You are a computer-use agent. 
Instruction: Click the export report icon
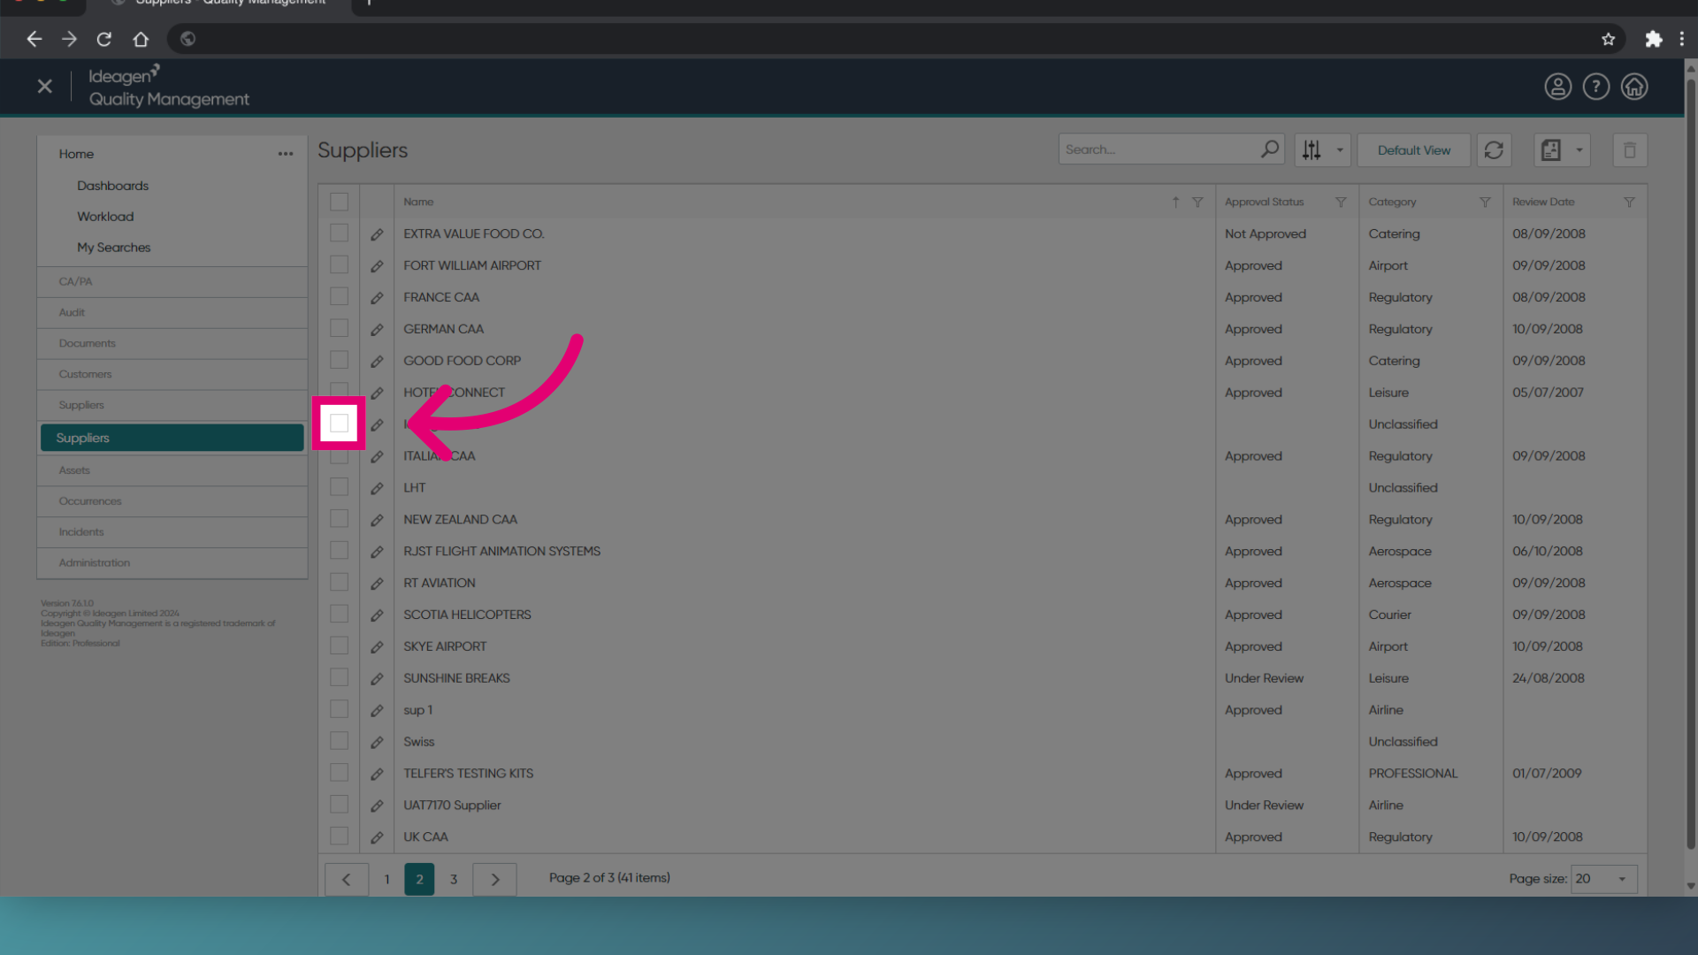tap(1551, 150)
